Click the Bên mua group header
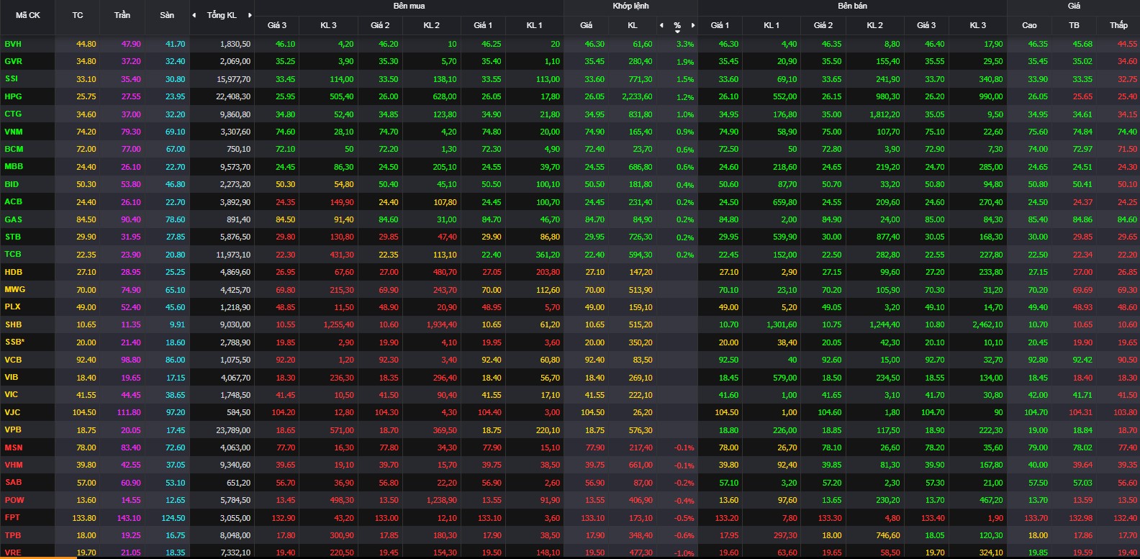The image size is (1140, 559). pos(409,6)
